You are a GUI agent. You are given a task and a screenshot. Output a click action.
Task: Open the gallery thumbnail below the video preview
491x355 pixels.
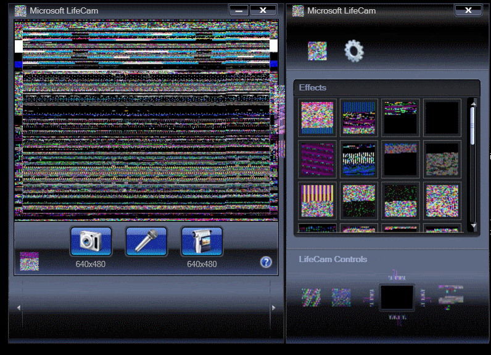pyautogui.click(x=30, y=261)
